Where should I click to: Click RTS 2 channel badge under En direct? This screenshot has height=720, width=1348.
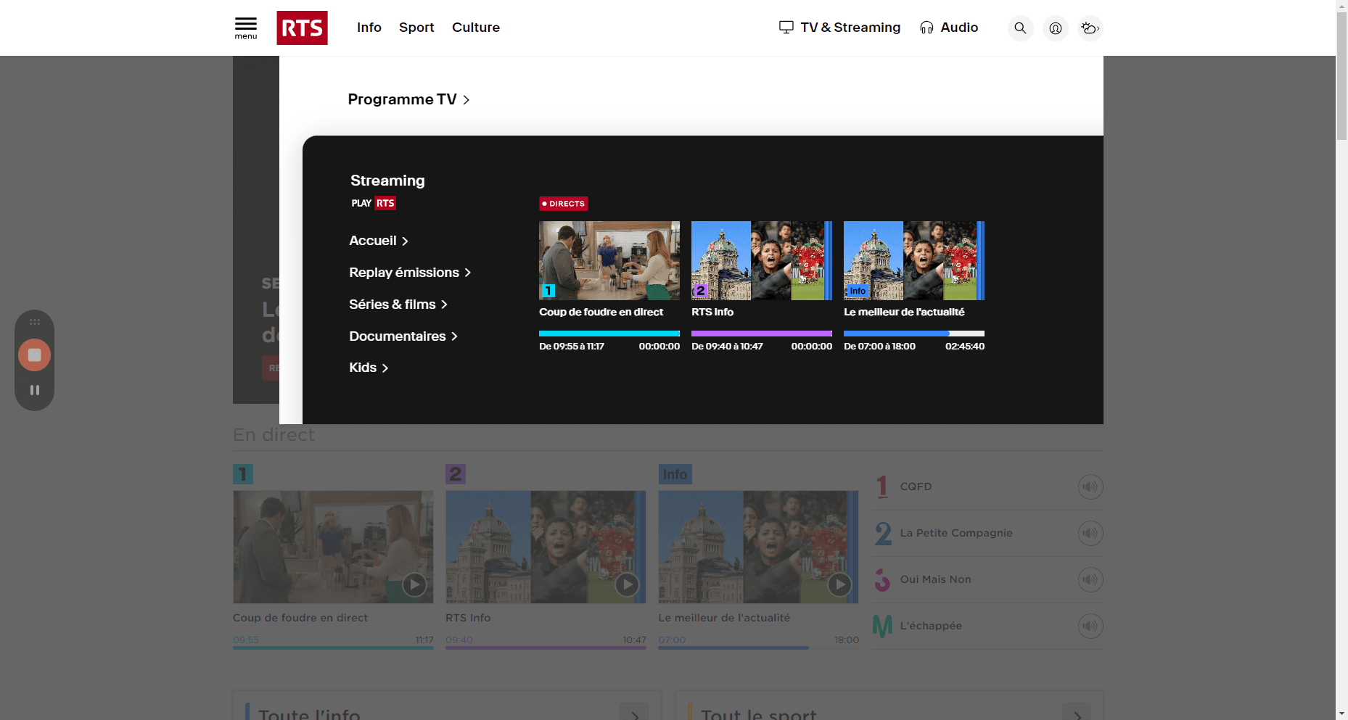(455, 474)
